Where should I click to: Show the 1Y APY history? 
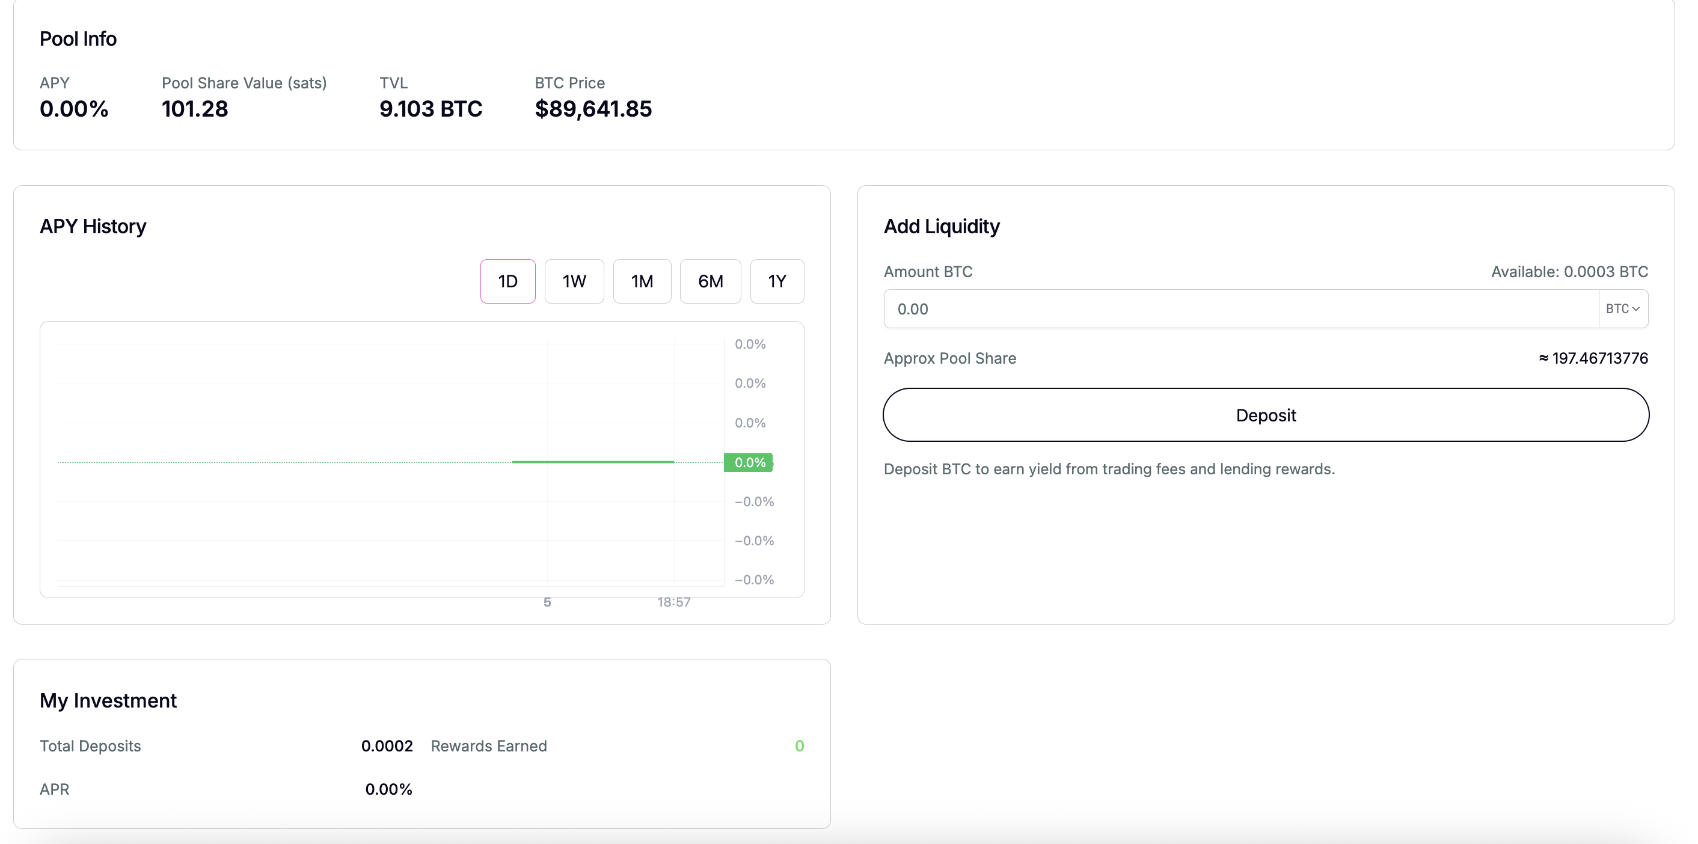776,281
